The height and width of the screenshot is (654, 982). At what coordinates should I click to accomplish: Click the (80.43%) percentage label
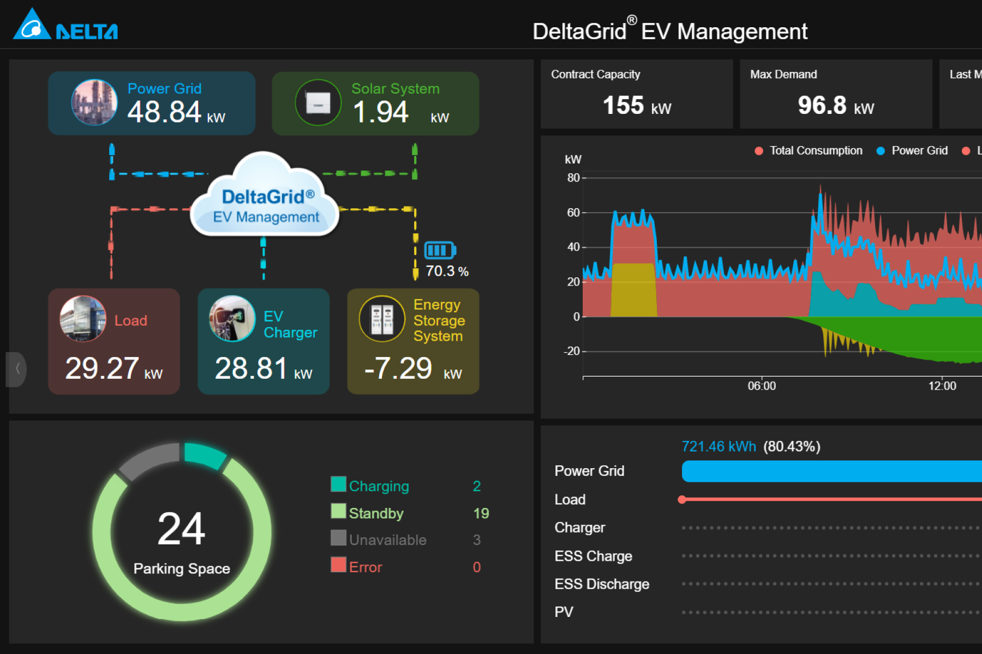(x=792, y=446)
